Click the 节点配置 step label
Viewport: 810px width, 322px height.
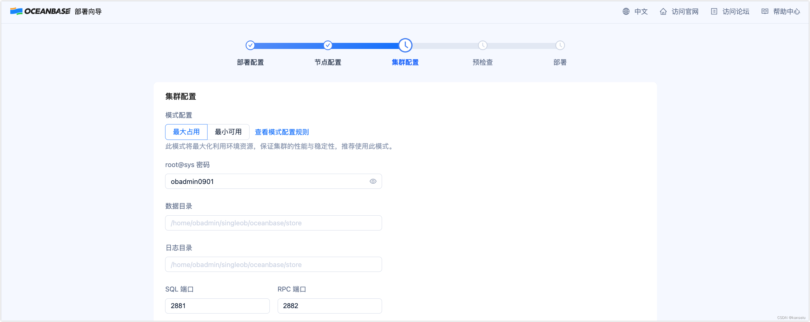pos(328,62)
